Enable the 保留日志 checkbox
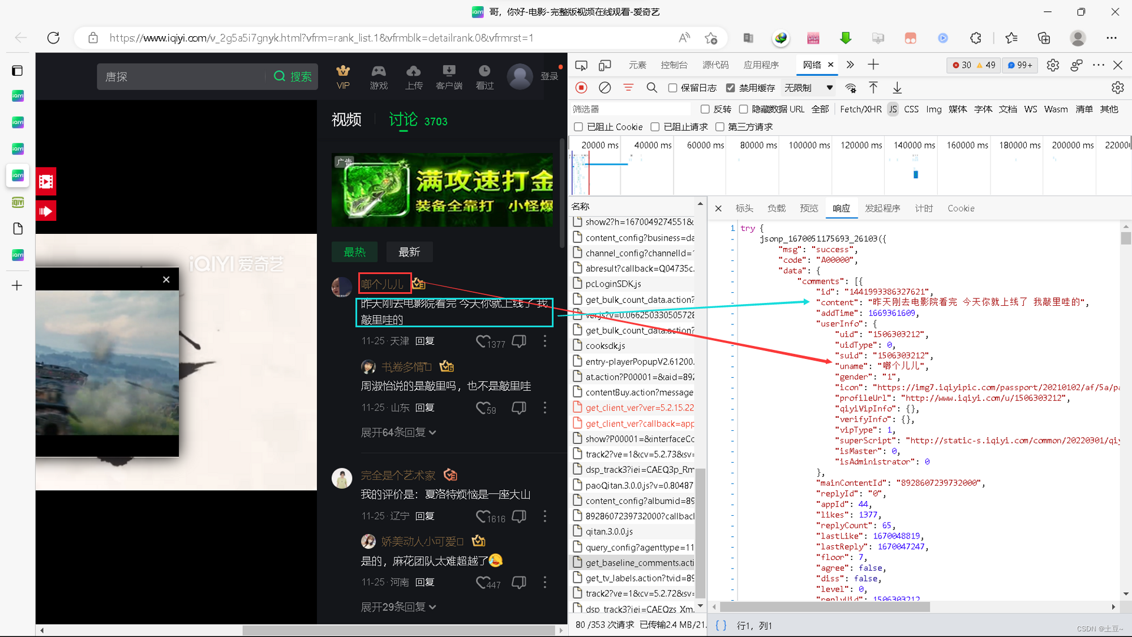The height and width of the screenshot is (637, 1132). coord(673,88)
